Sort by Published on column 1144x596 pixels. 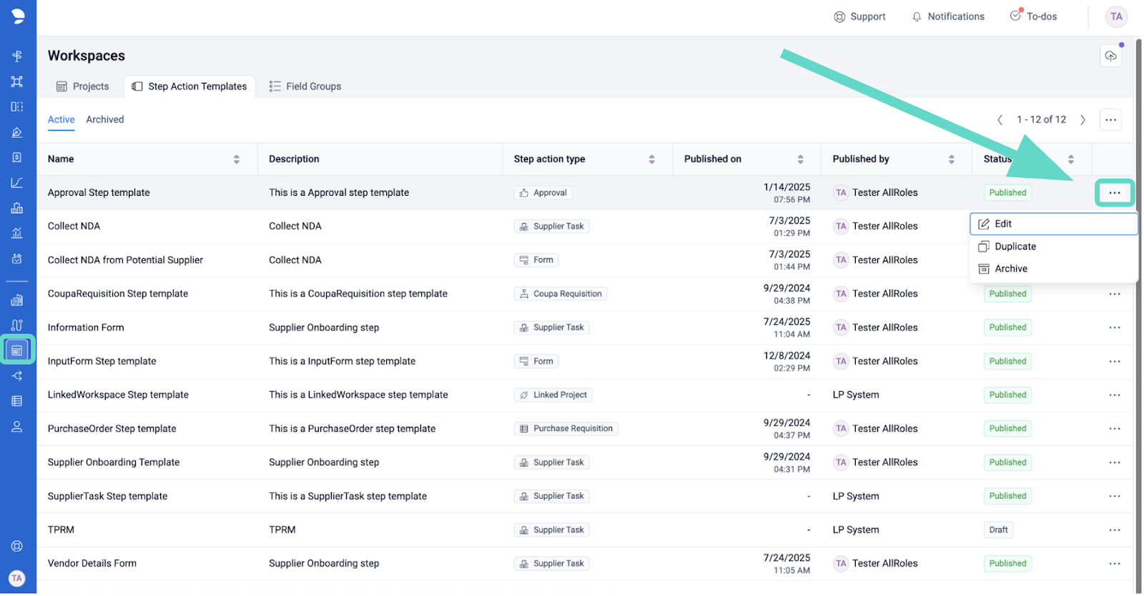pyautogui.click(x=800, y=159)
